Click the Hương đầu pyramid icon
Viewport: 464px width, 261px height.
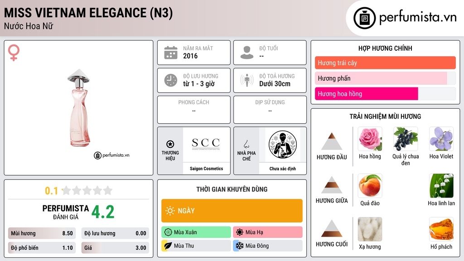point(332,141)
